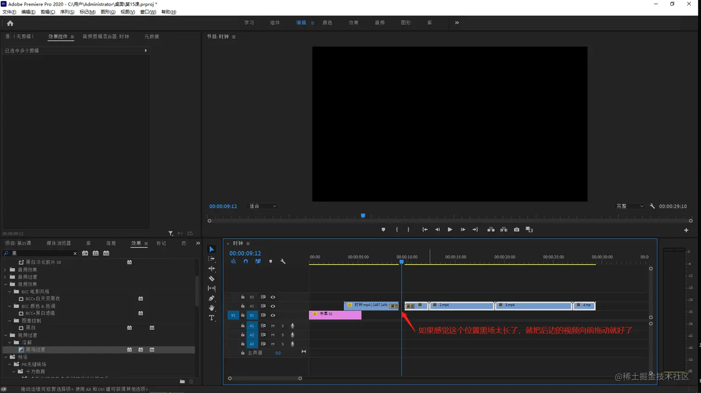Select the Razor tool

[x=212, y=278]
